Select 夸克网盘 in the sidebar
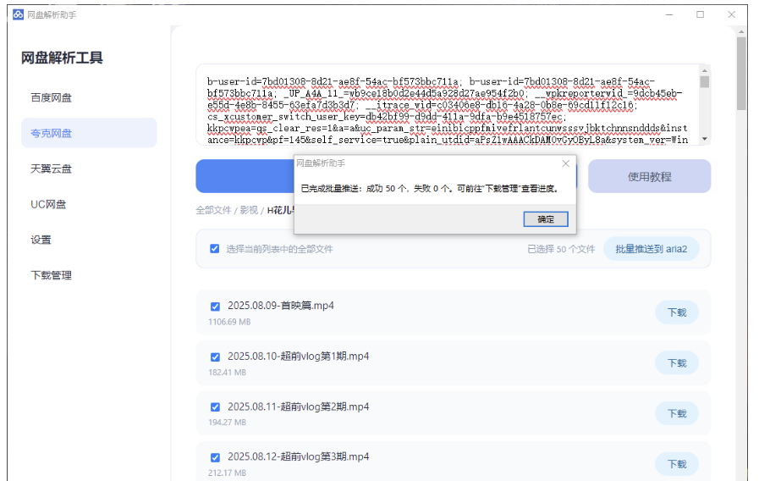Screen dimensions: 759x481 tap(52, 133)
